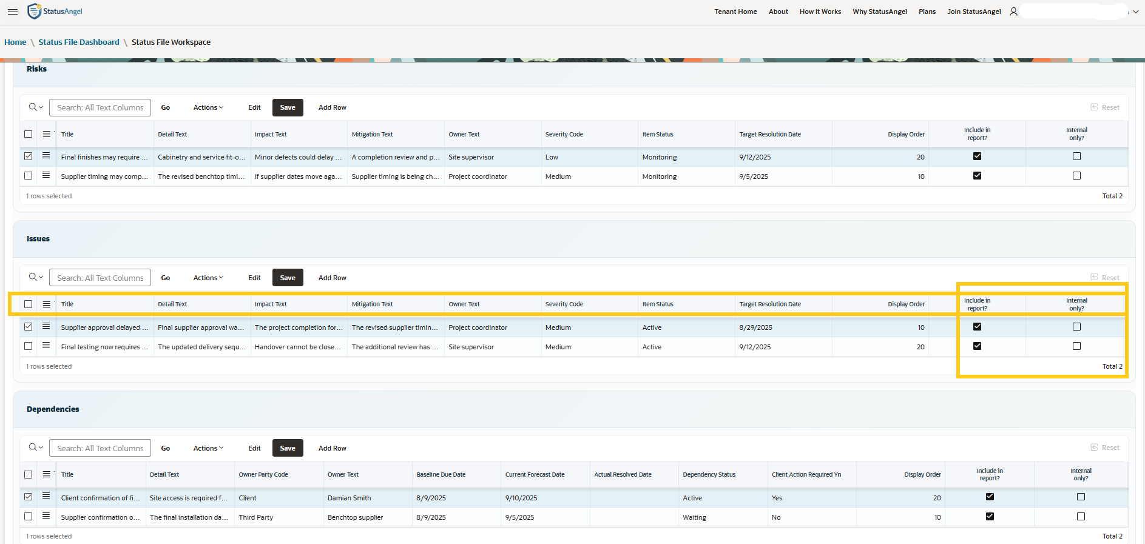
Task: Open the hamburger navigation menu
Action: [x=12, y=12]
